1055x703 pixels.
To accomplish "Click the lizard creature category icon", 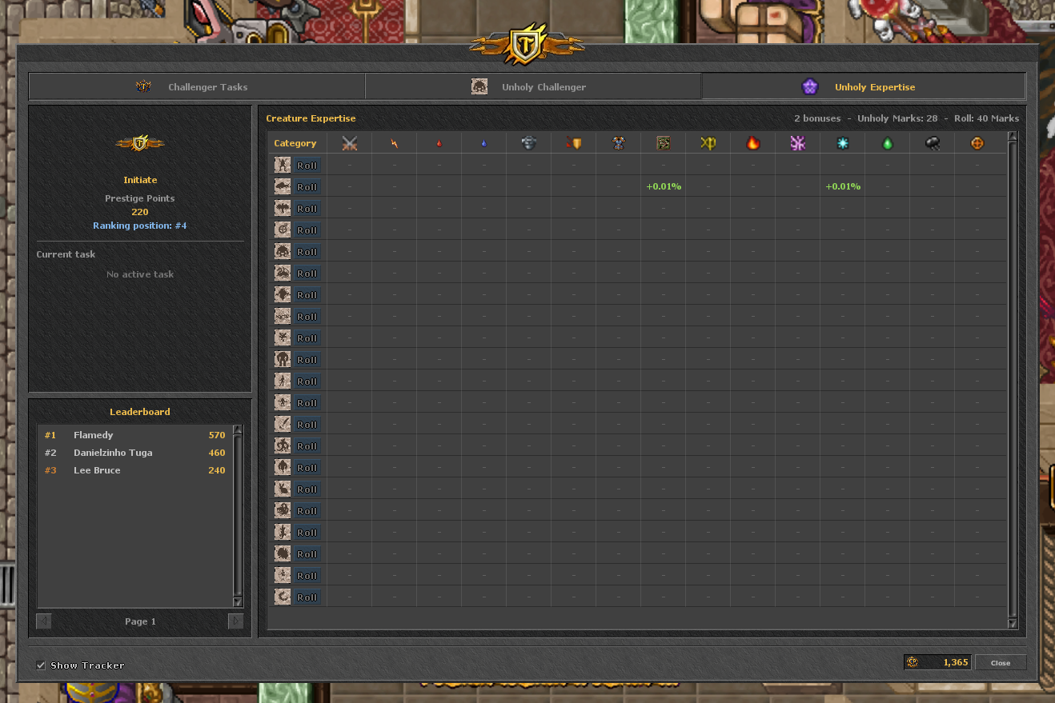I will tap(283, 532).
